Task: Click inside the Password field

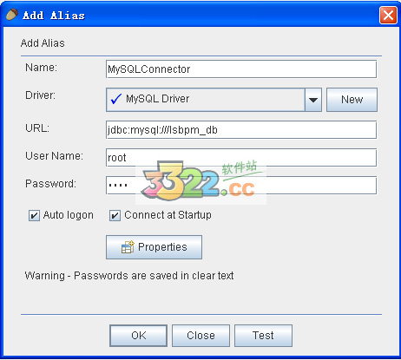Action: tap(241, 186)
